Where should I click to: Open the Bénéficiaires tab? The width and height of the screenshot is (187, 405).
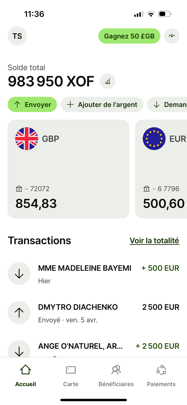(x=116, y=376)
